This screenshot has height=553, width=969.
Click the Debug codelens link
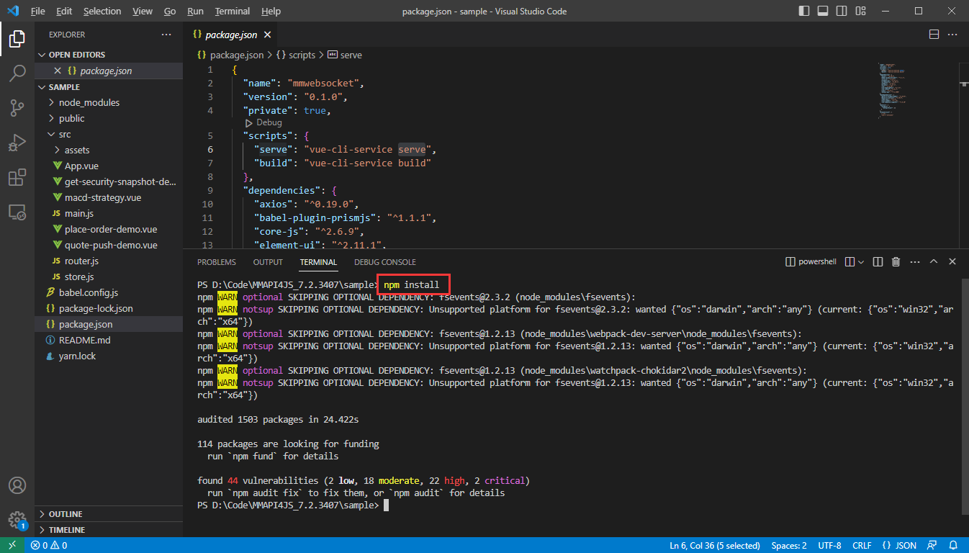pos(269,123)
